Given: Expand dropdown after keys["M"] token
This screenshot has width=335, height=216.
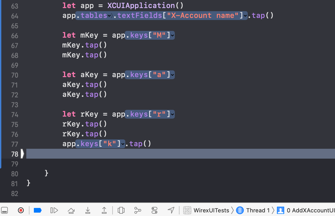Looking at the screenshot, I should (x=172, y=35).
